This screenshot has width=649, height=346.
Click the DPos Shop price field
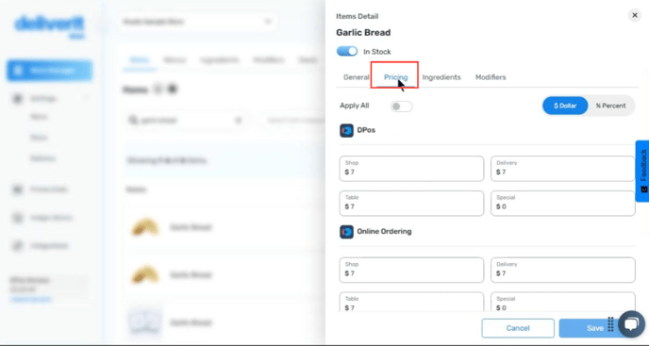tap(411, 169)
